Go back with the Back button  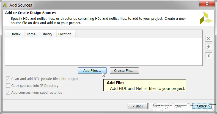click(138, 106)
